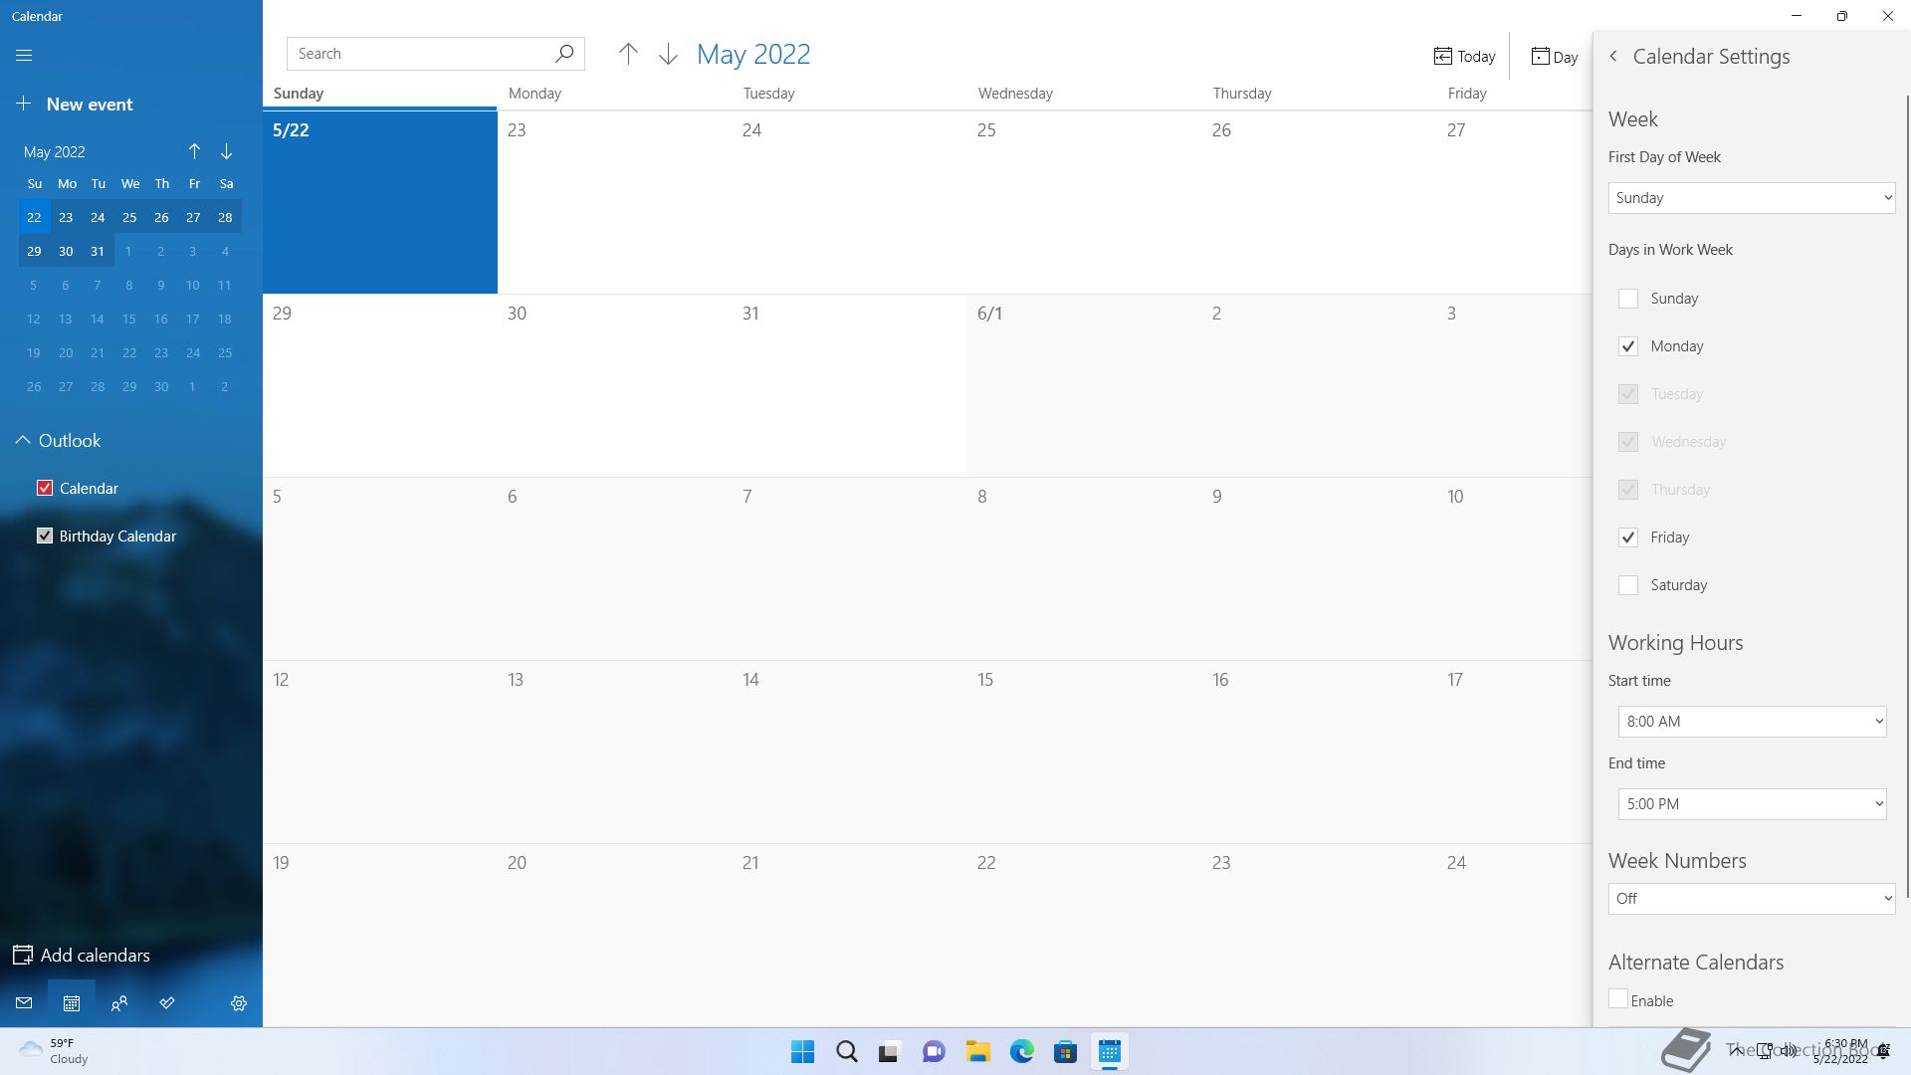
Task: Select the Calendar view icon in sidebar
Action: (72, 1003)
